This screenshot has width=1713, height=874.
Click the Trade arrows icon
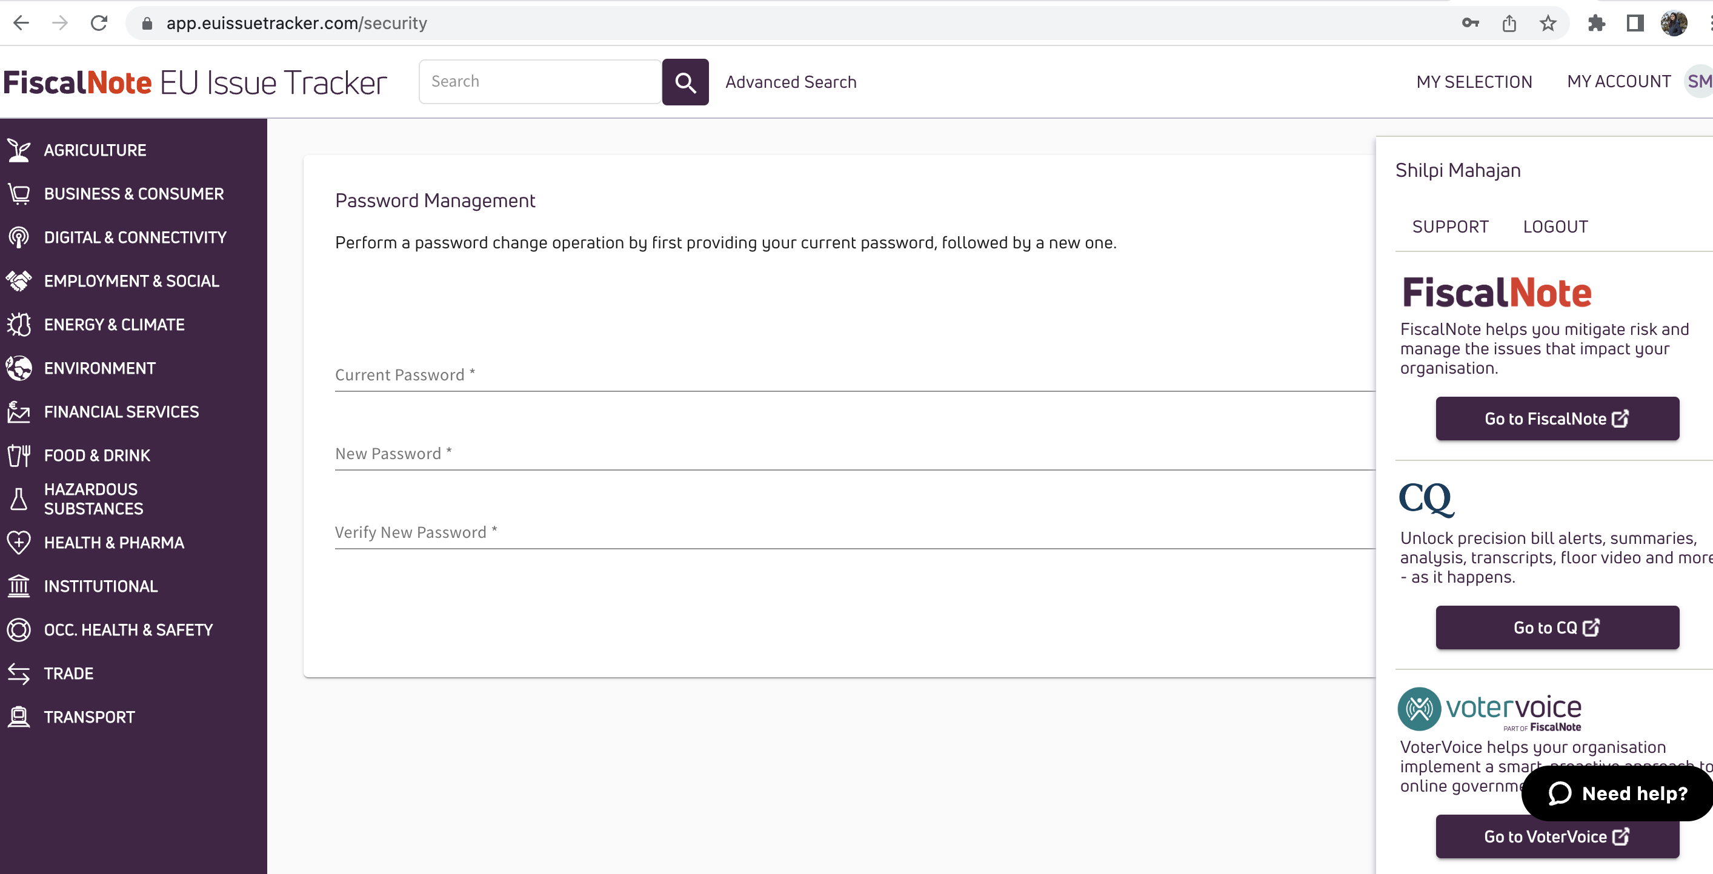[x=19, y=674]
